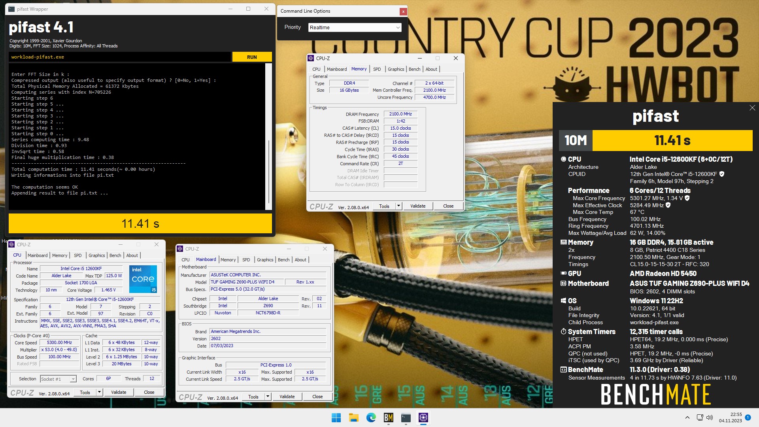
Task: Click the Intel Core i5 logo in CPU-Z
Action: pos(143,279)
